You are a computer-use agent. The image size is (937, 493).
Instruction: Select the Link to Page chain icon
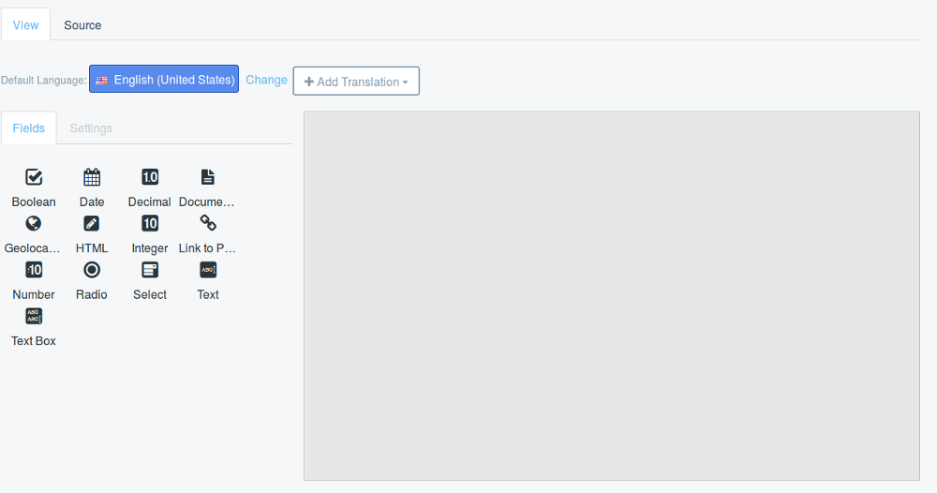[208, 223]
